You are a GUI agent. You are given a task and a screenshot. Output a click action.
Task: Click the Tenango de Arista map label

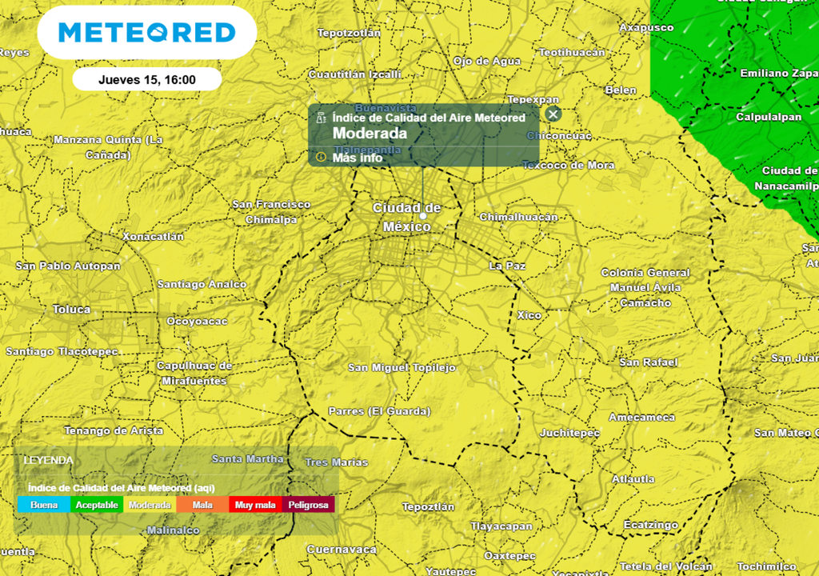(114, 430)
